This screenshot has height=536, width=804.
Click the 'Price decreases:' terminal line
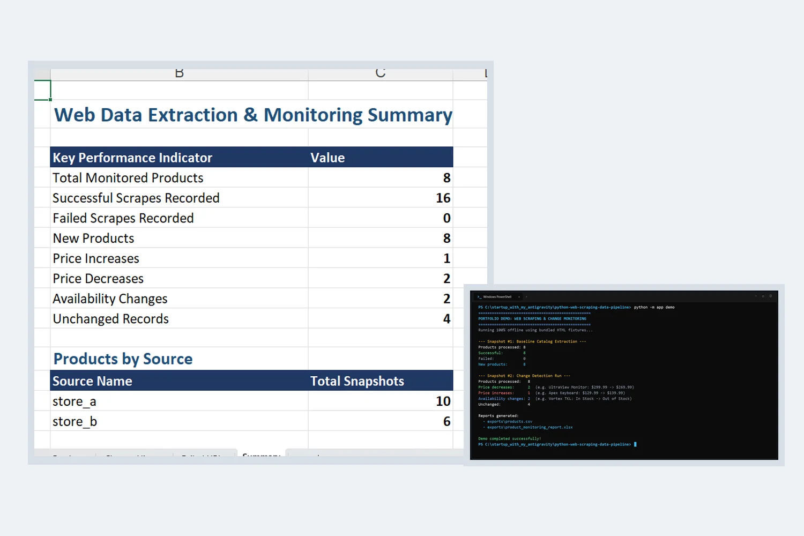point(556,387)
